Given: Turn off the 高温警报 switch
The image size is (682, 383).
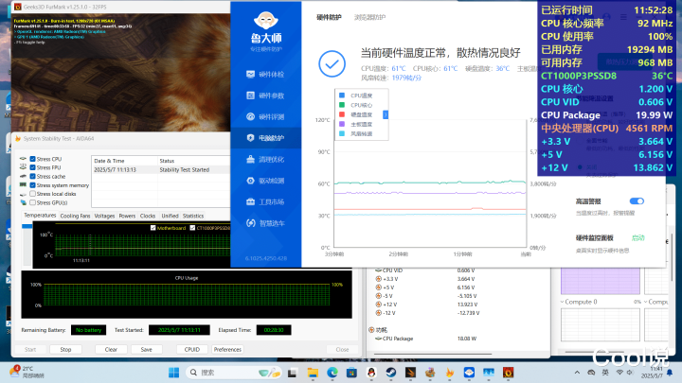Looking at the screenshot, I should (x=637, y=201).
